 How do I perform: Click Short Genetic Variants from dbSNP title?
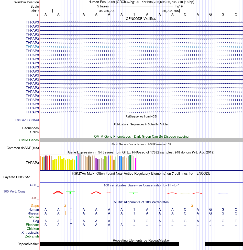pyautogui.click(x=141, y=145)
